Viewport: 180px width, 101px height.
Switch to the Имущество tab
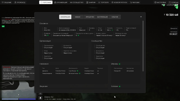pos(90,17)
